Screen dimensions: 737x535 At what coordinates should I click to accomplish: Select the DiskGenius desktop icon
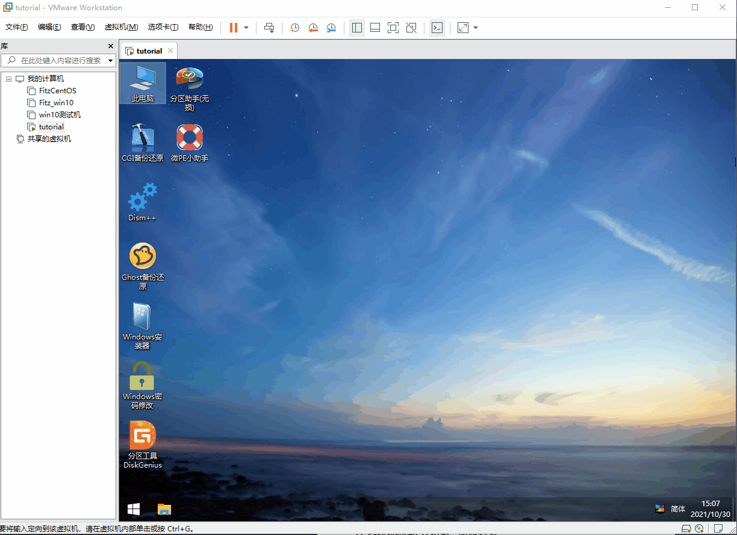(x=143, y=444)
